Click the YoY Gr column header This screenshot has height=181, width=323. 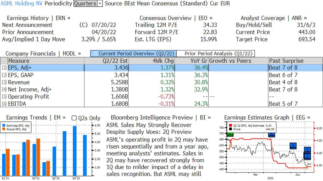point(191,61)
